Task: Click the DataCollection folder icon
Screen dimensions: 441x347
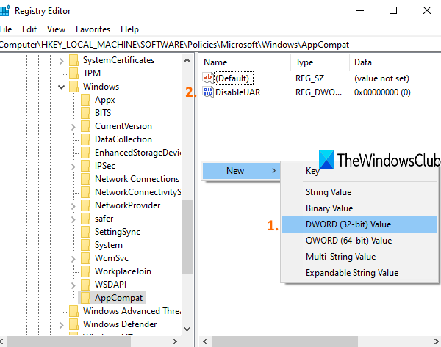Action: (86, 139)
